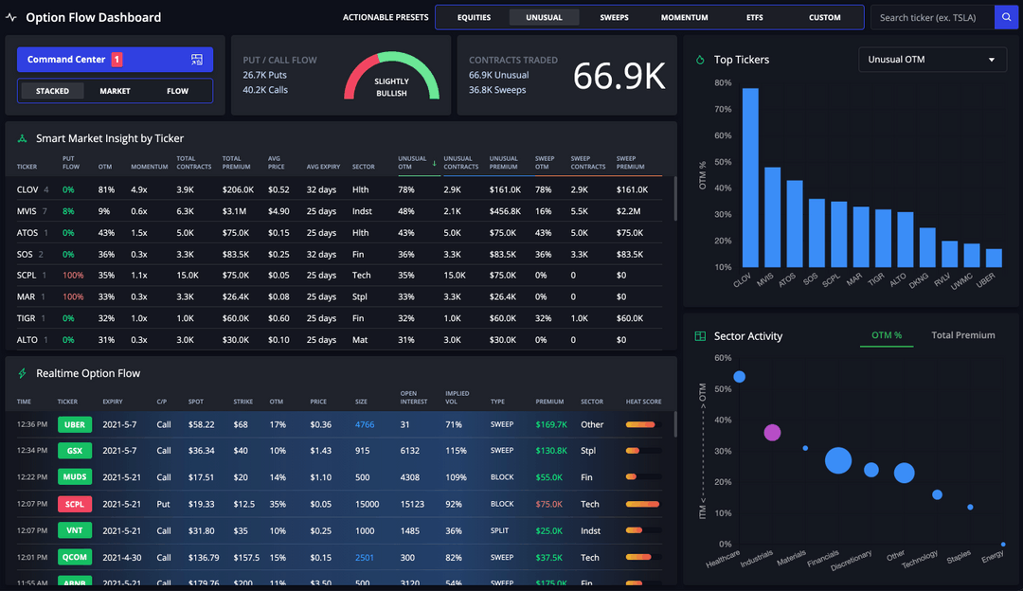Select the QCOM ticker badge

coord(75,557)
